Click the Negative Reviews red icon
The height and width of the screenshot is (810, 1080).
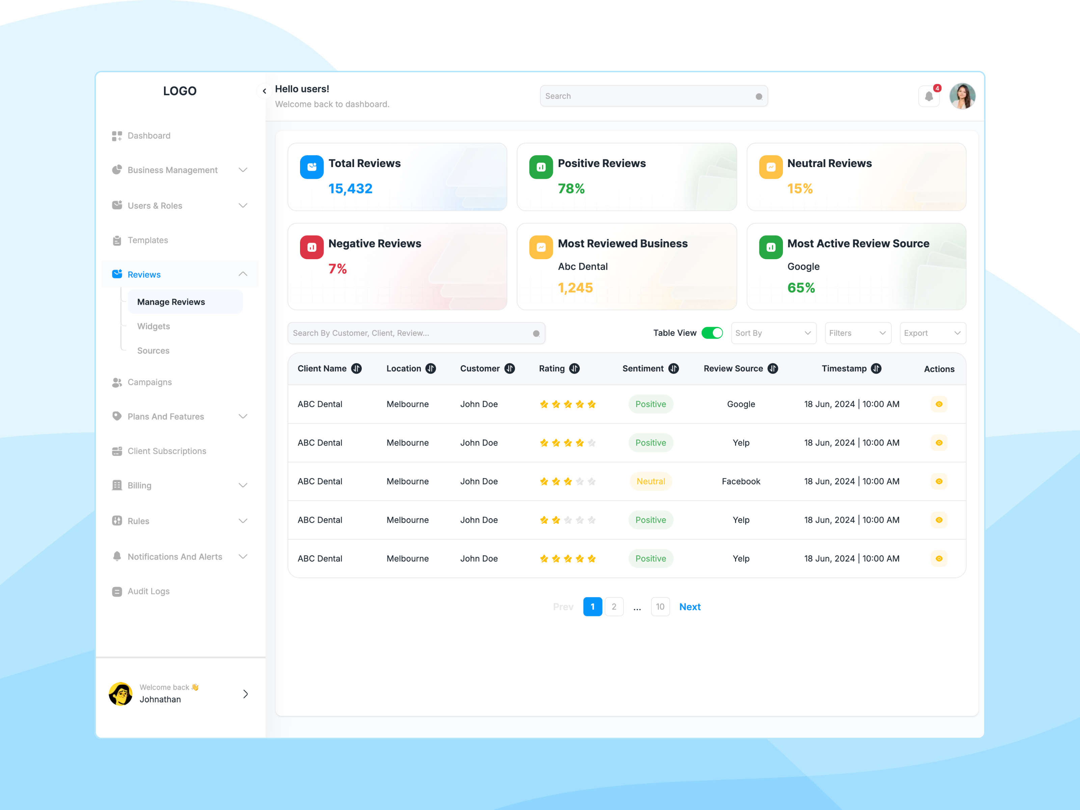tap(312, 247)
